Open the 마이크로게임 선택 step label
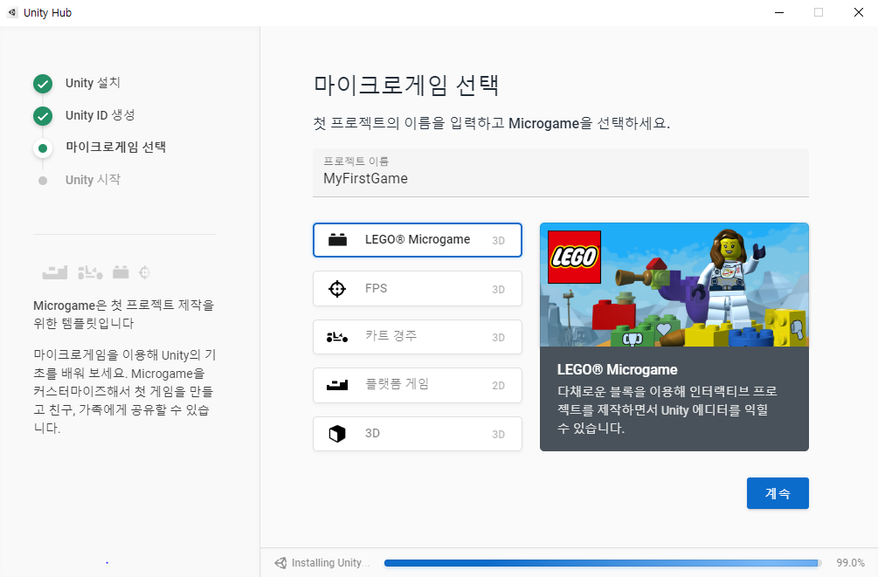Screen dimensions: 878x577 pyautogui.click(x=116, y=148)
